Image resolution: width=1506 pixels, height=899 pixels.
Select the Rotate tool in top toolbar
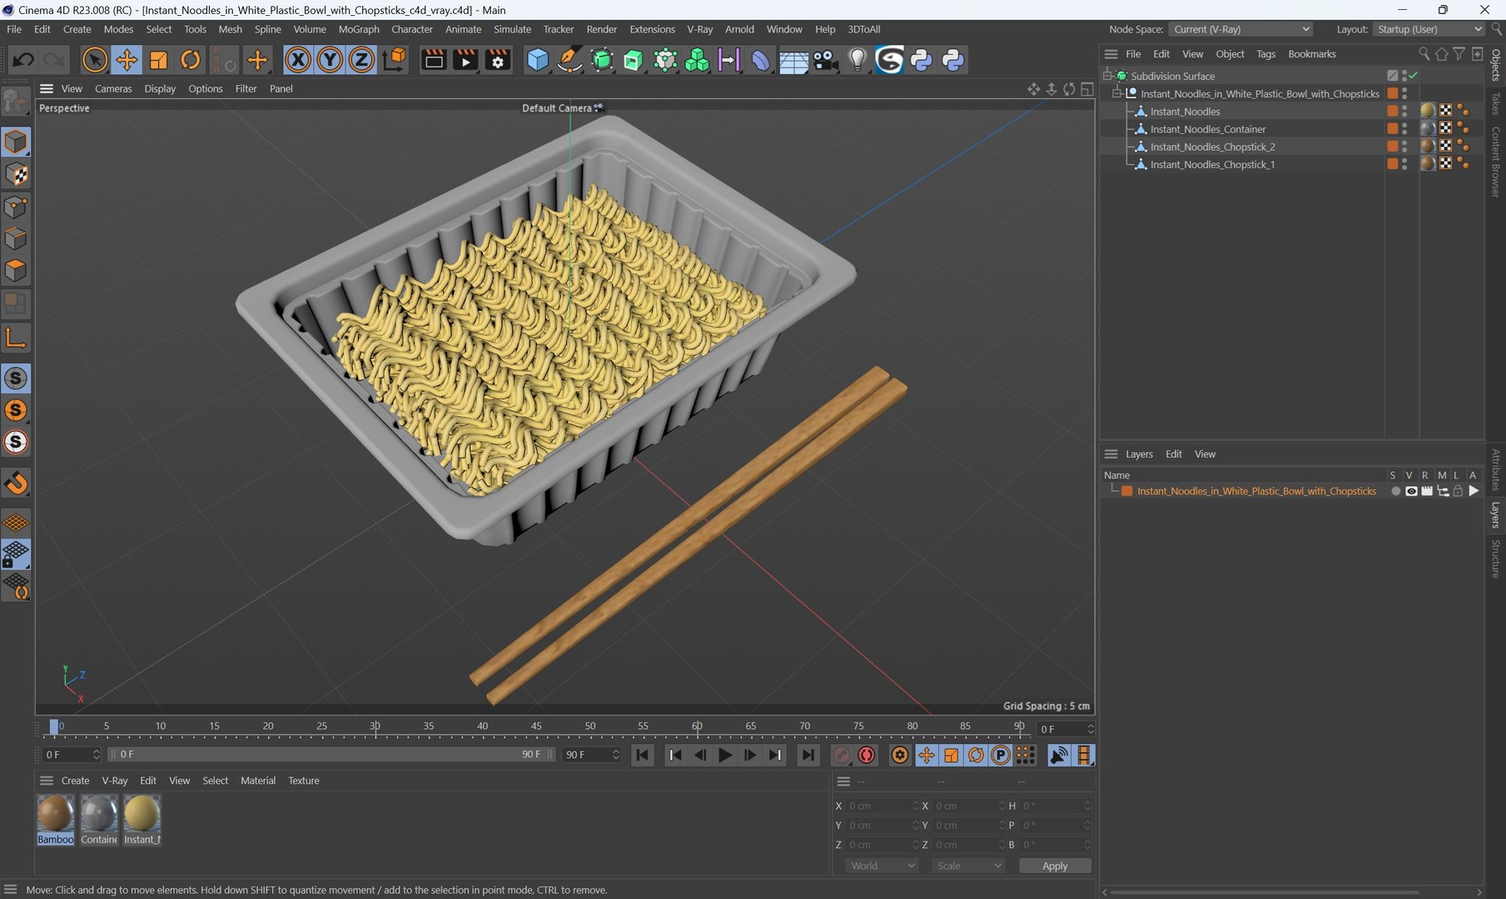point(191,60)
